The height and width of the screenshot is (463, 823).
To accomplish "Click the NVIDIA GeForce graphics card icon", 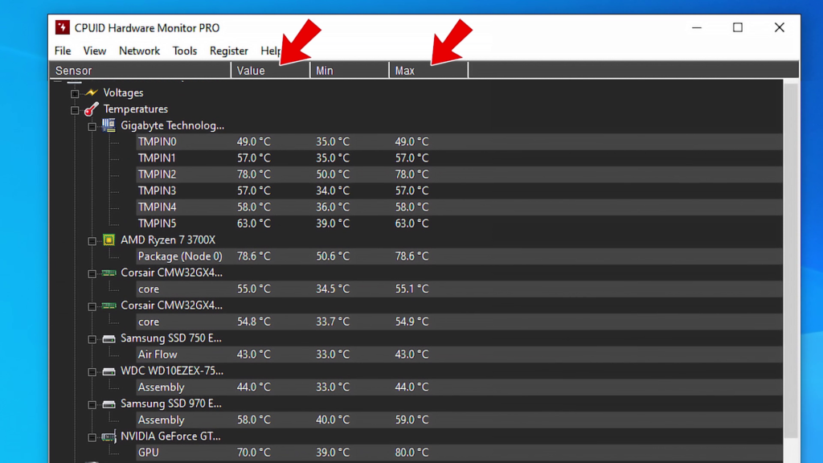I will (x=109, y=436).
